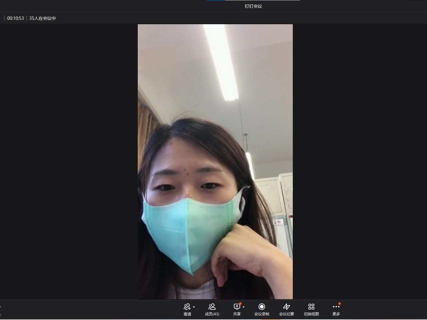Click the 00:10:53 meeting timer
This screenshot has width=427, height=320.
tap(16, 18)
